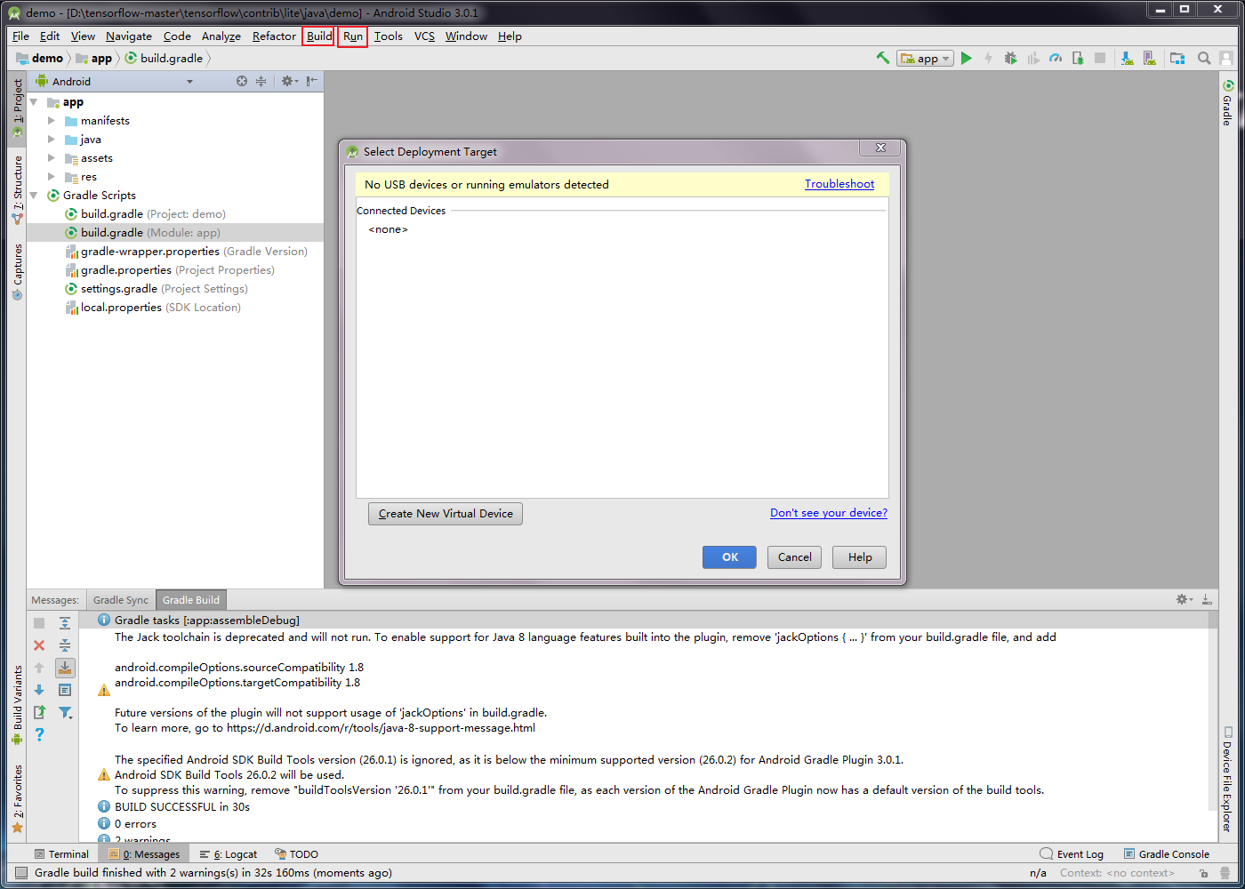Click the blue question mark help icon
The width and height of the screenshot is (1245, 889).
pos(39,734)
